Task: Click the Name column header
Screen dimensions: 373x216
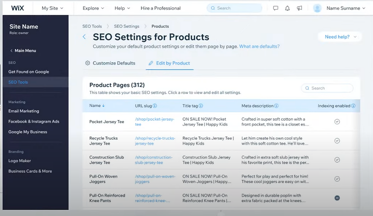Action: click(x=95, y=106)
